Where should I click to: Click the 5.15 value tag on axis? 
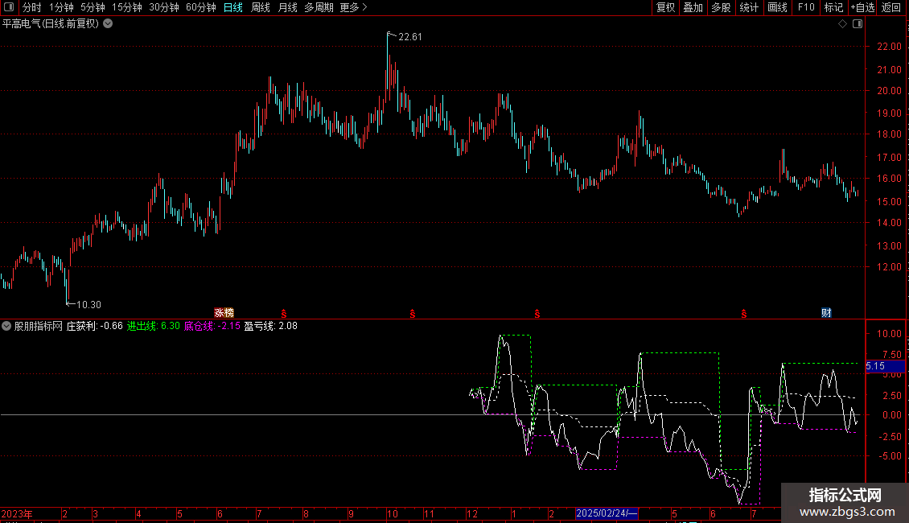point(885,366)
